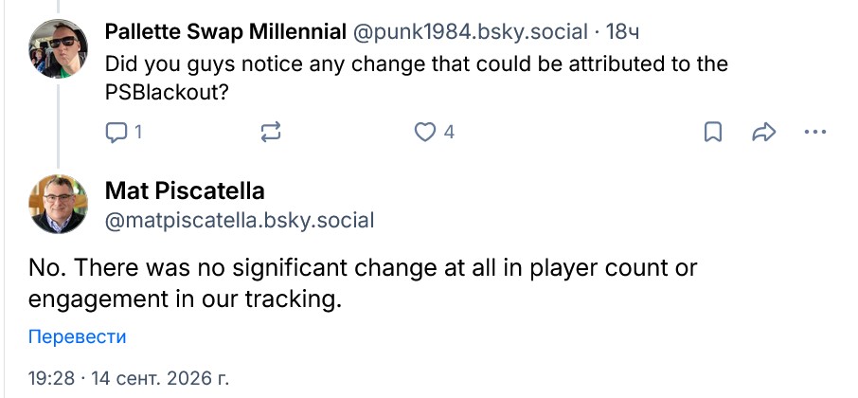The image size is (858, 398).
Task: Open Mat Piscatella's profile via name
Action: pos(185,190)
